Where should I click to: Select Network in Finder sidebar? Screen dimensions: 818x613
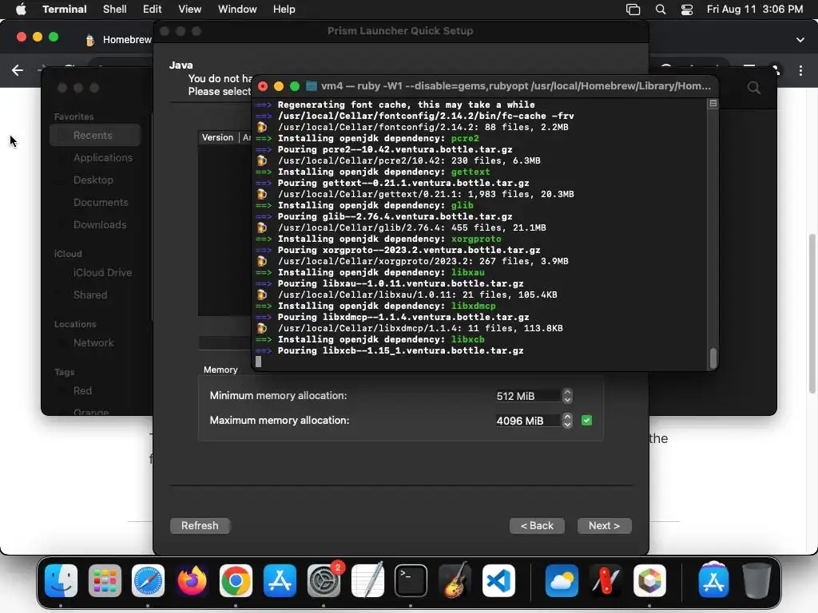(95, 343)
